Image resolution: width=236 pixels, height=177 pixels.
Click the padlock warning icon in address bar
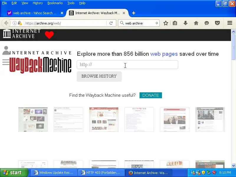pyautogui.click(x=20, y=23)
